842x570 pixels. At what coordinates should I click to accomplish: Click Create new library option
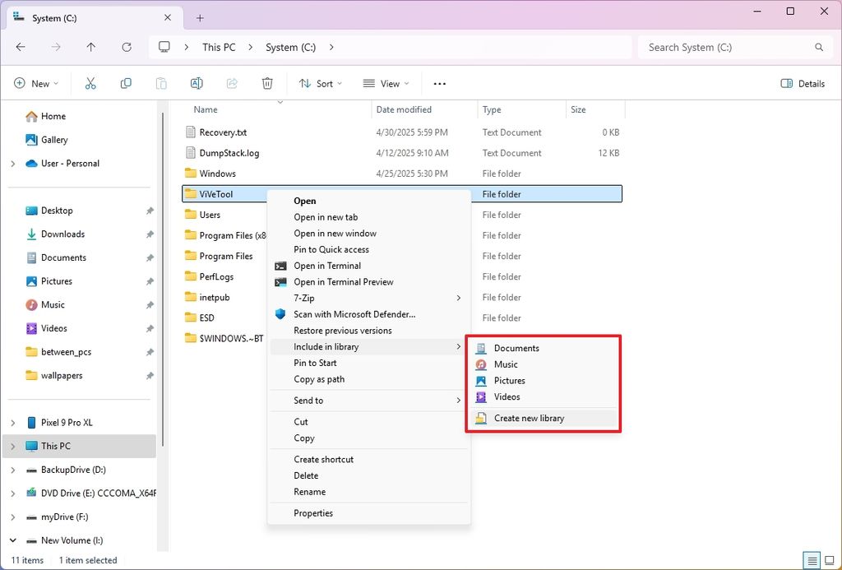pos(544,418)
